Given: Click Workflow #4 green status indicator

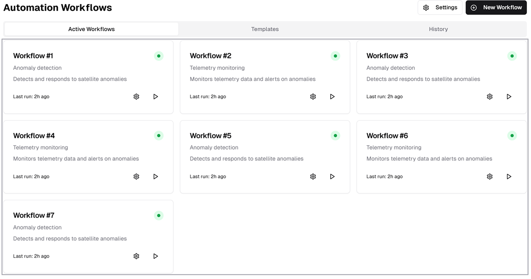Looking at the screenshot, I should click(x=159, y=135).
